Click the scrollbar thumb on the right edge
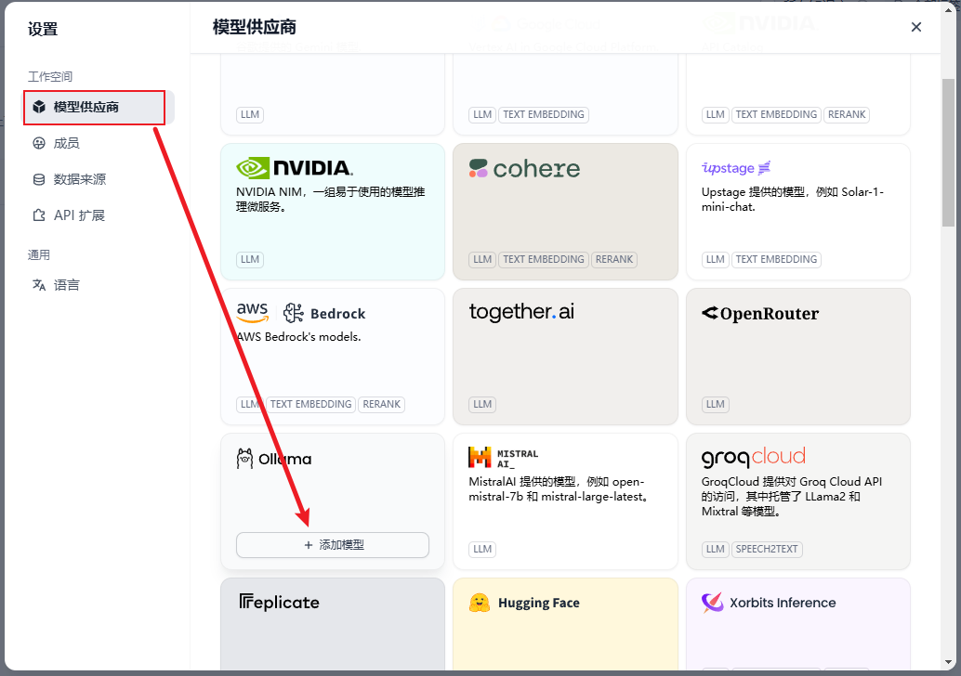This screenshot has height=676, width=961. pyautogui.click(x=948, y=153)
